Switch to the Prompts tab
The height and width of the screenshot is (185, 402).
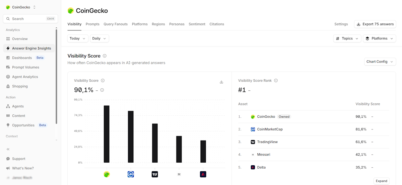pos(92,24)
